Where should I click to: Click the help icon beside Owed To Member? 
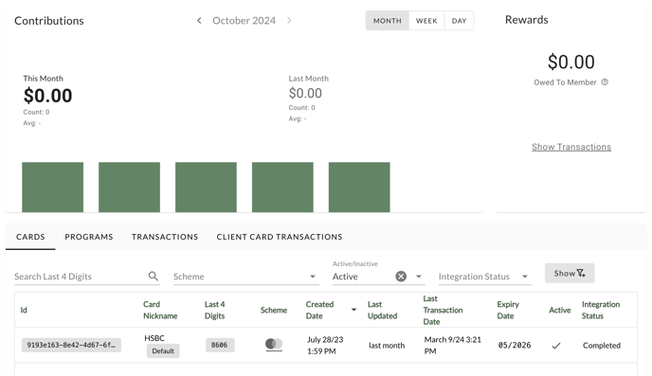[605, 82]
